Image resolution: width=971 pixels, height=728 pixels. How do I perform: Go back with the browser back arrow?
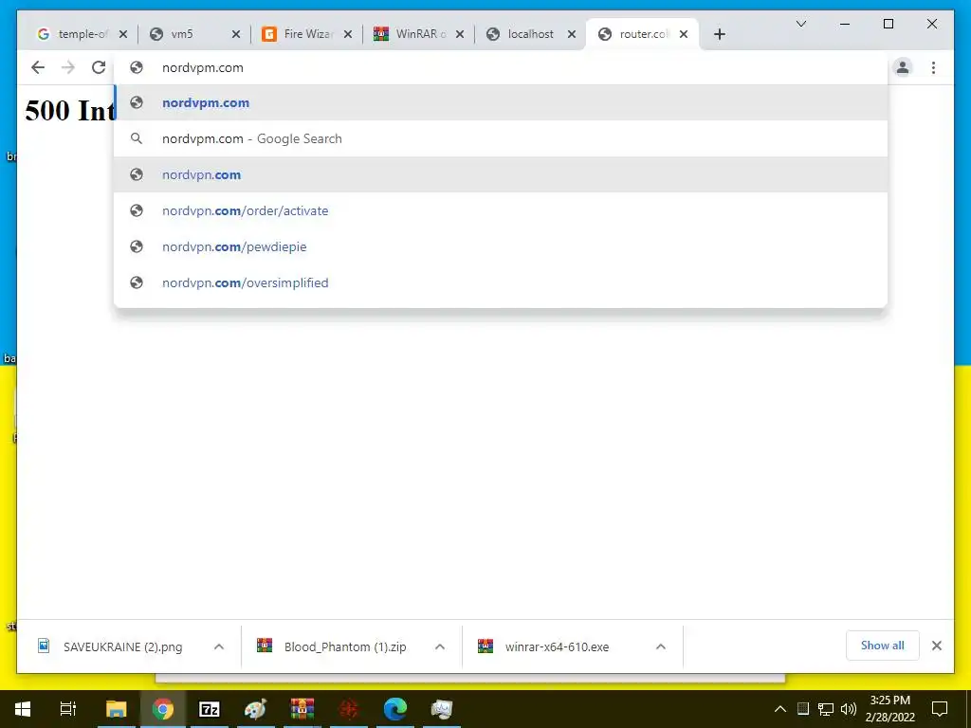tap(38, 67)
